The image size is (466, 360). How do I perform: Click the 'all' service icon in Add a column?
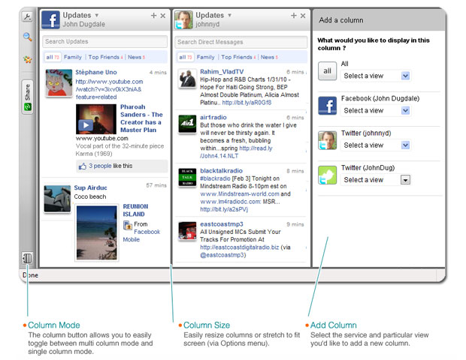tap(327, 70)
